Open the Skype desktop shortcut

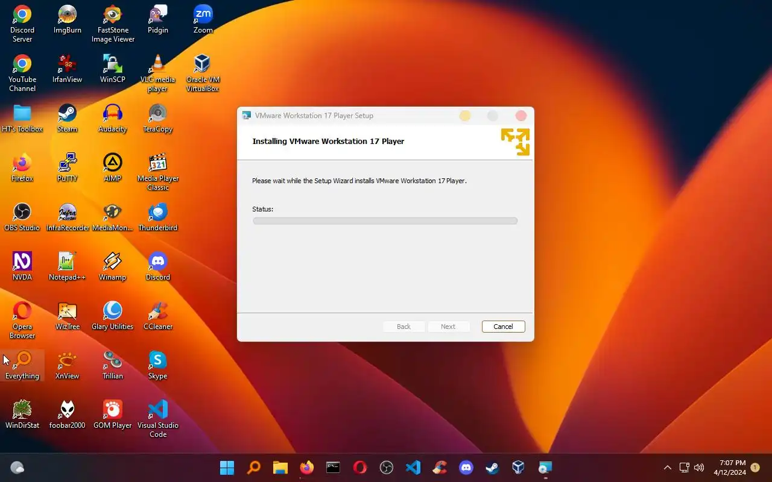point(157,365)
